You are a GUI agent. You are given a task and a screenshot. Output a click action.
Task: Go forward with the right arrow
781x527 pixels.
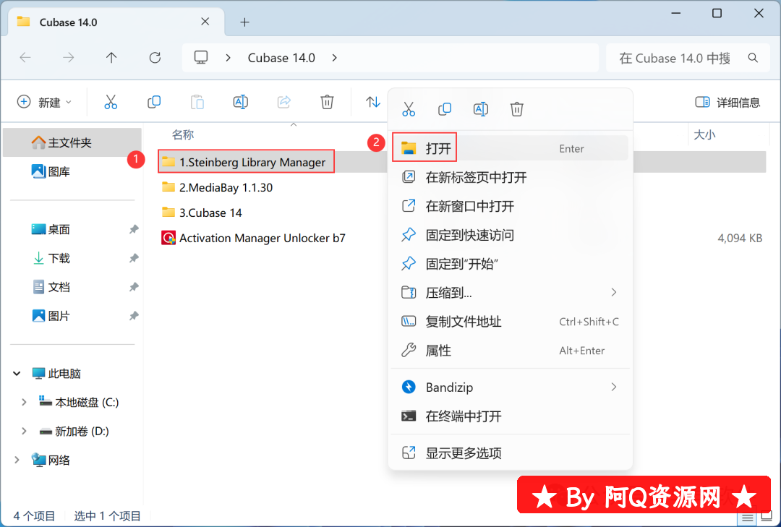68,58
